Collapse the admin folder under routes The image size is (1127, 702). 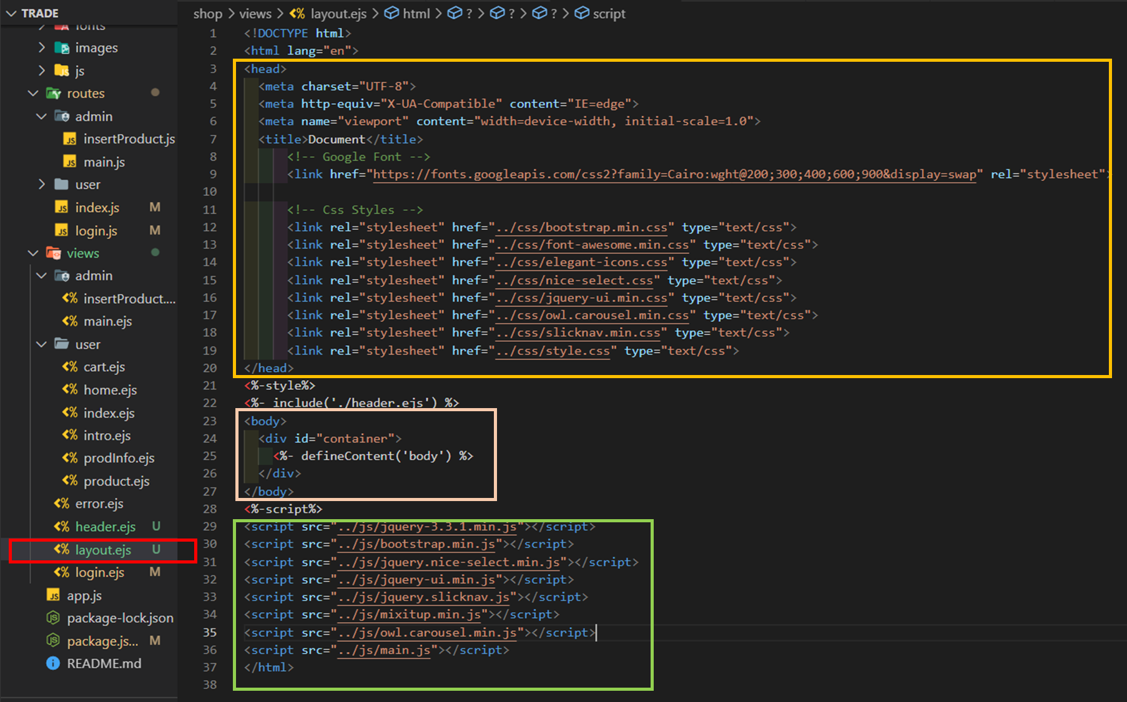42,116
